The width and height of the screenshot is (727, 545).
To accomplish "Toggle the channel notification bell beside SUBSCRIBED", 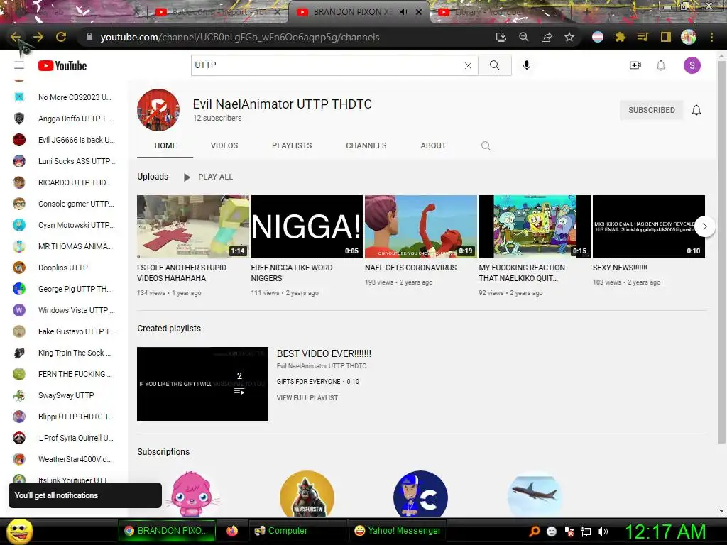I will point(696,110).
